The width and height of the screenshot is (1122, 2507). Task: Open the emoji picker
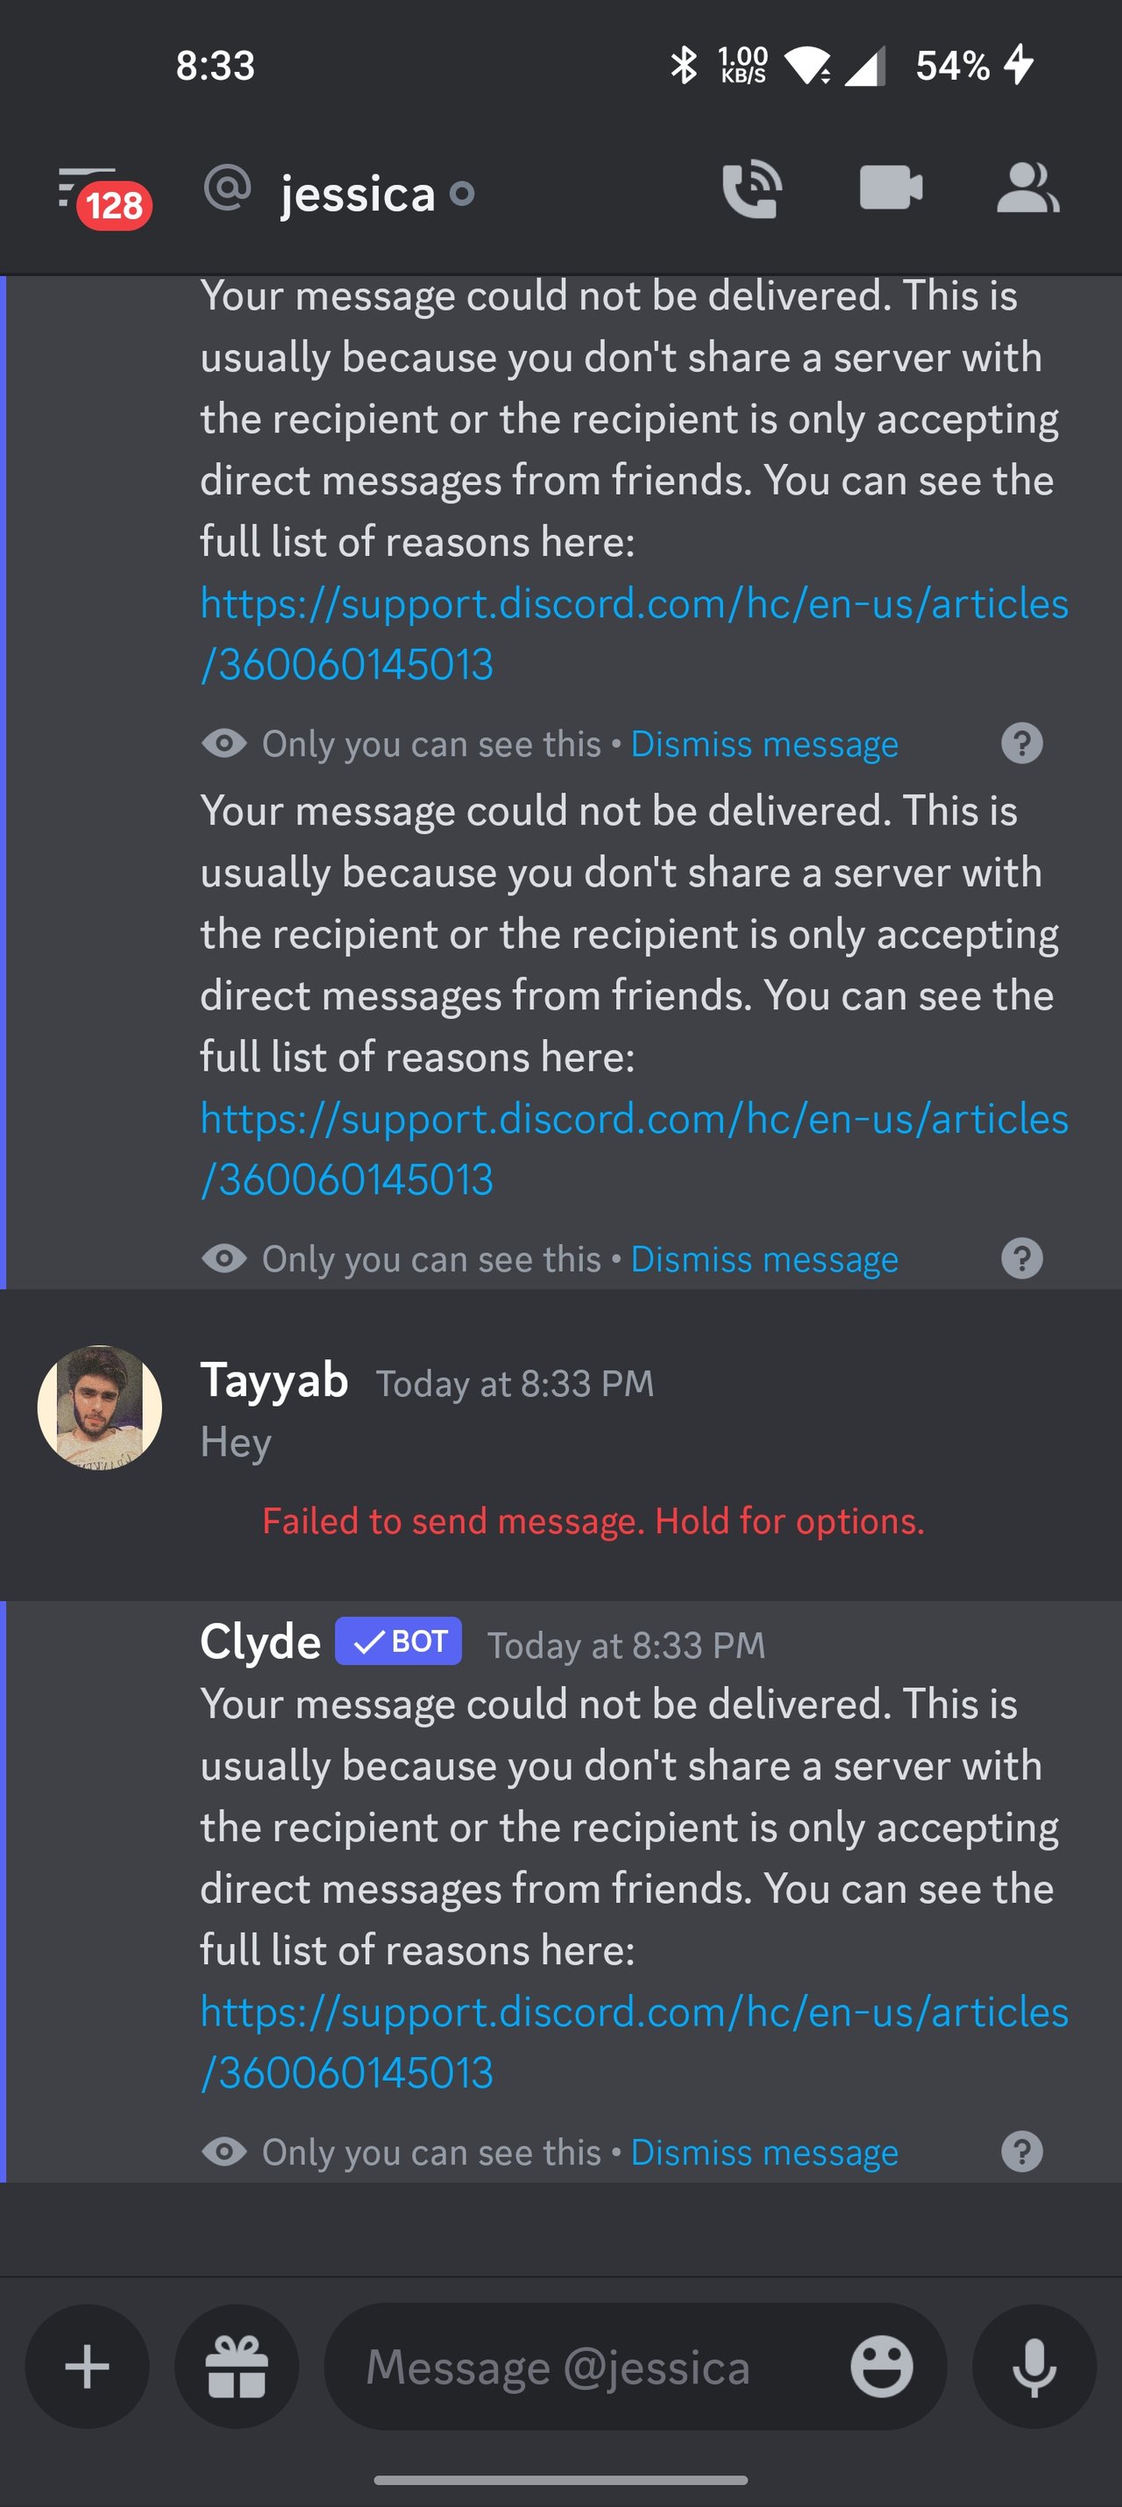[x=882, y=2366]
